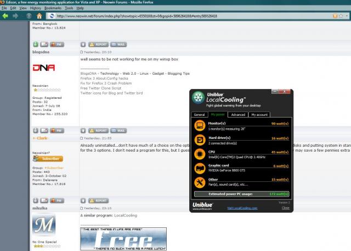This screenshot has width=351, height=251.
Task: Reload the page with the toolbar button
Action: tap(29, 16)
